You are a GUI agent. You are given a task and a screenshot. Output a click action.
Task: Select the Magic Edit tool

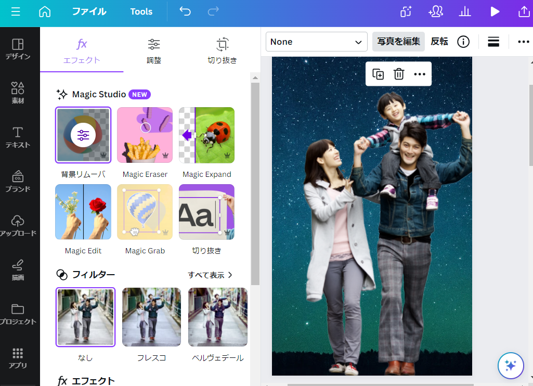click(83, 212)
